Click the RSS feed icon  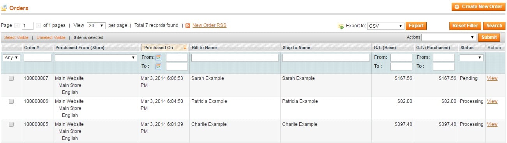click(188, 26)
